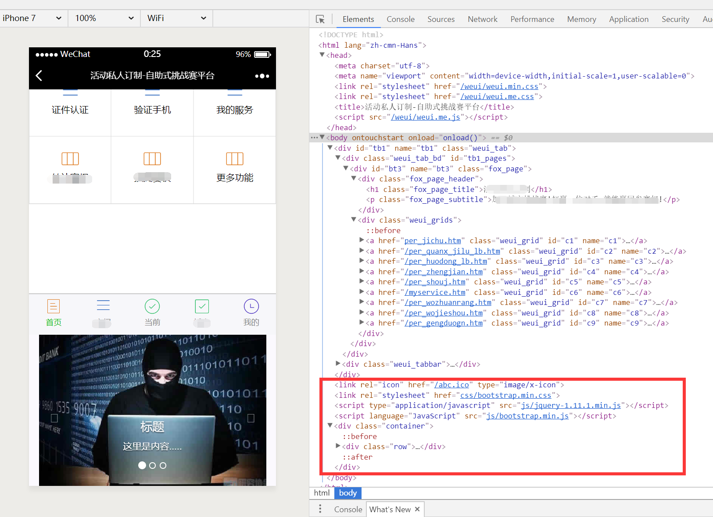Select the ::before pseudo element under weui_grids
The image size is (713, 517).
383,230
